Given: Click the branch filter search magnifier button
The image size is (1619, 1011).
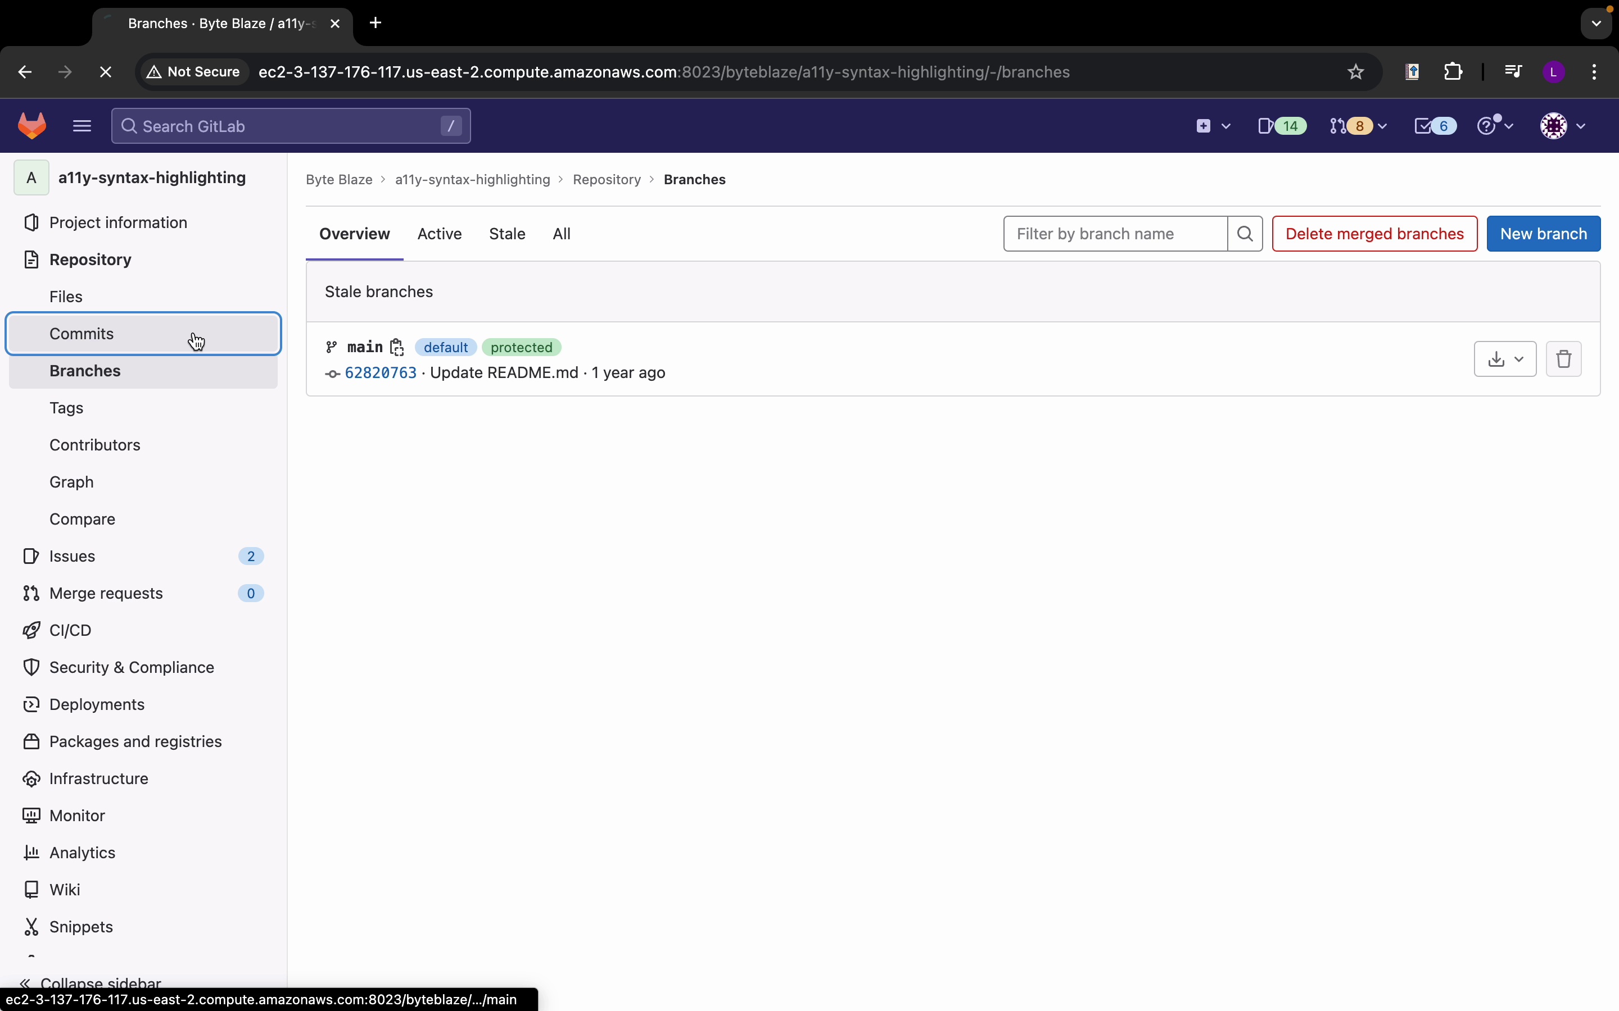Looking at the screenshot, I should tap(1245, 234).
